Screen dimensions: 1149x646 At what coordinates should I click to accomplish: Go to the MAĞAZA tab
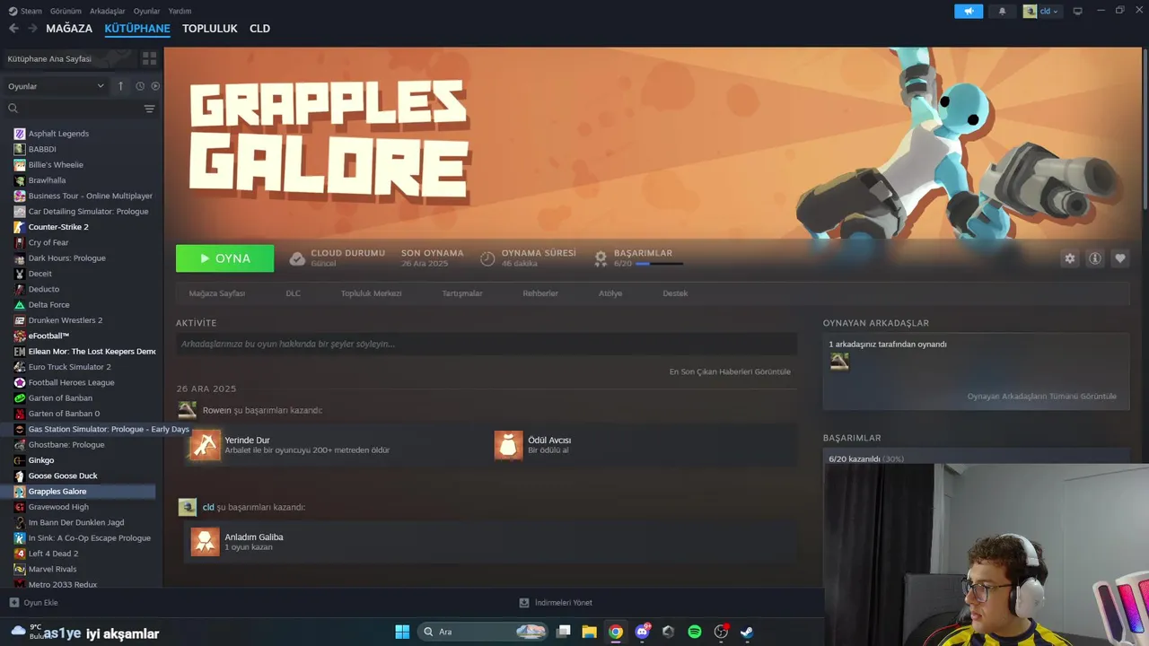point(69,29)
